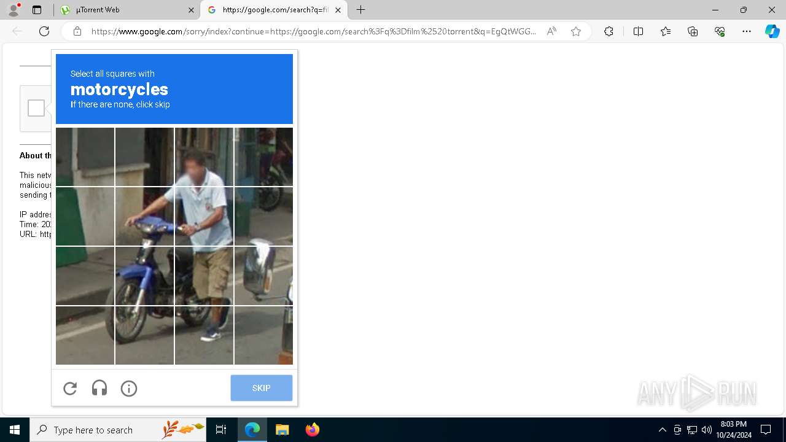View site information lock icon
Image resolution: width=786 pixels, height=442 pixels.
pyautogui.click(x=77, y=31)
